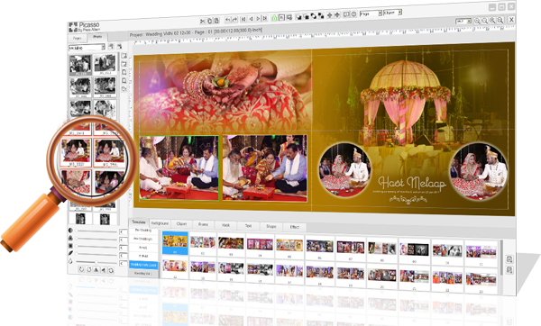Click the rotate right icon below the sliders
541x326 pixels.
pos(89,270)
